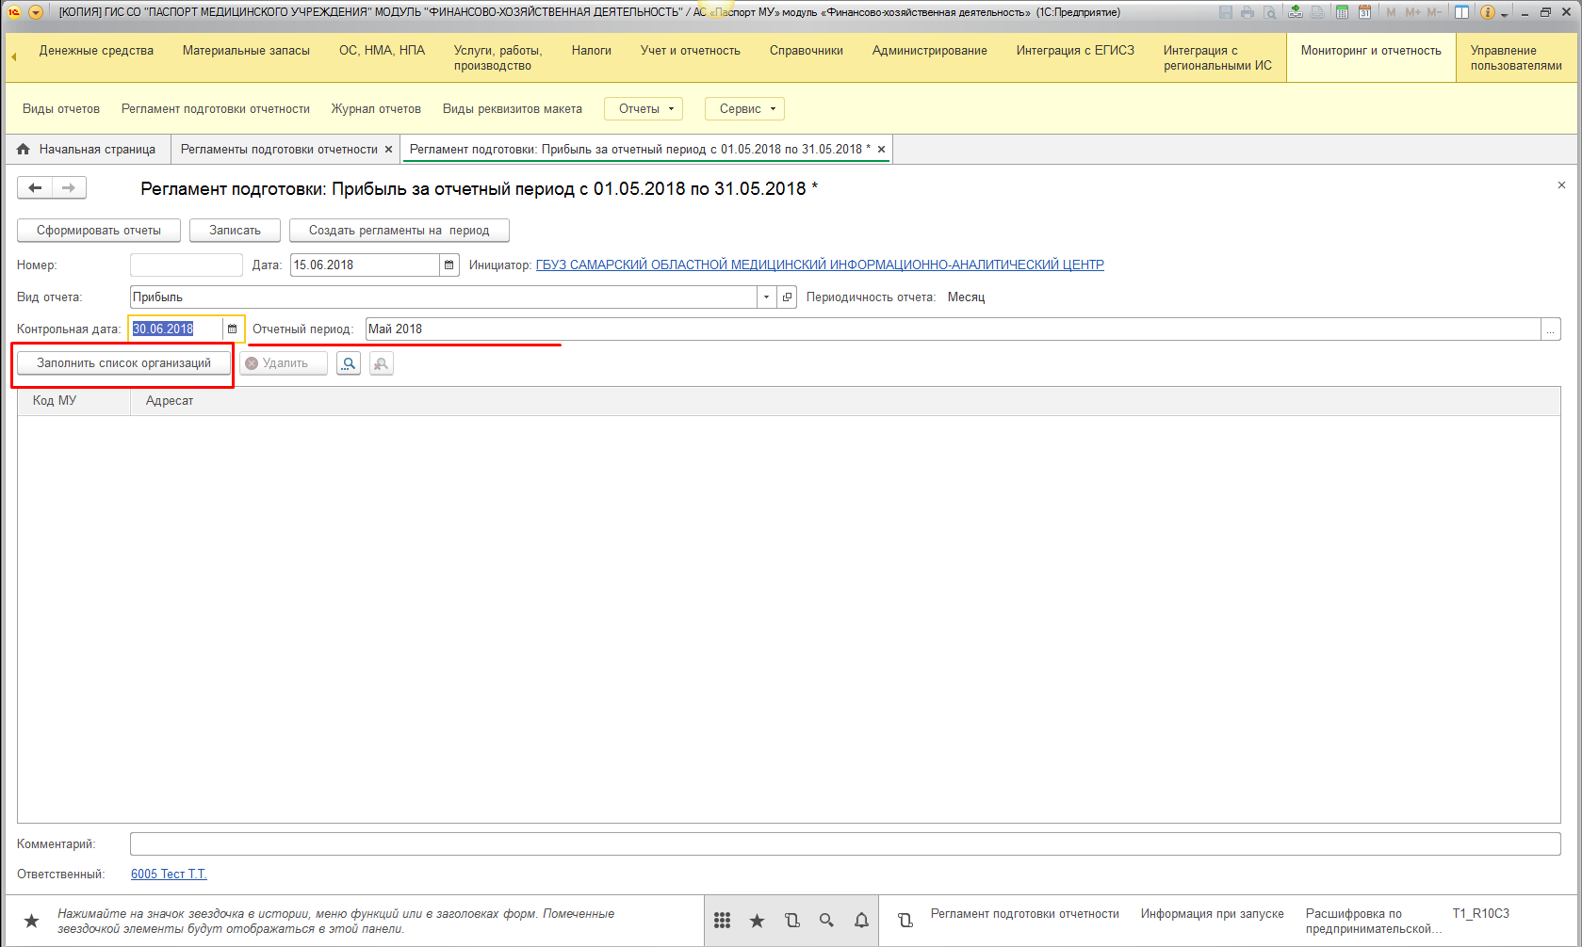
Task: Expand the Вид отчета dropdown arrow
Action: (x=766, y=297)
